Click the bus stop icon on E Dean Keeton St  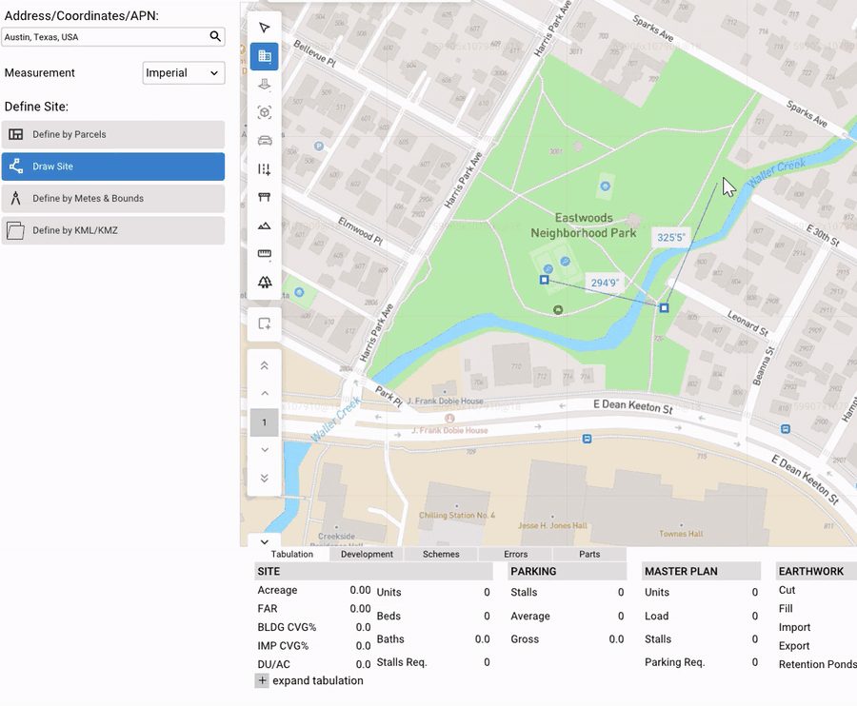tap(587, 439)
